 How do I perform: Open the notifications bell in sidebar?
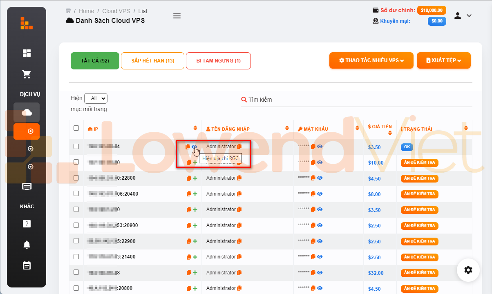point(27,245)
